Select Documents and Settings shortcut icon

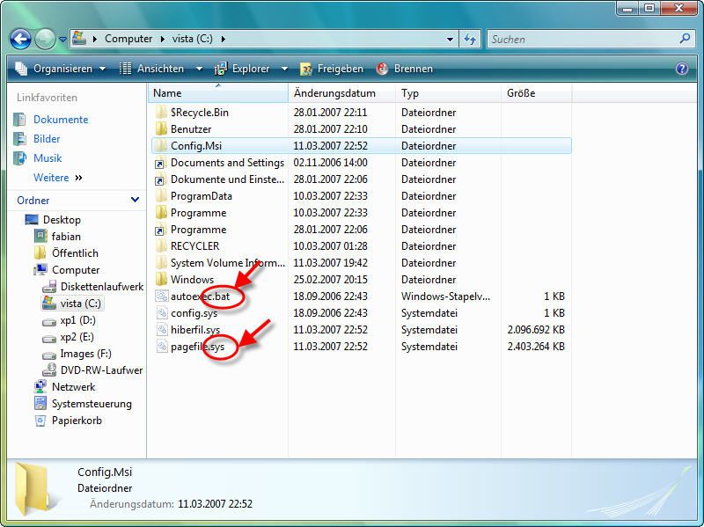(160, 163)
